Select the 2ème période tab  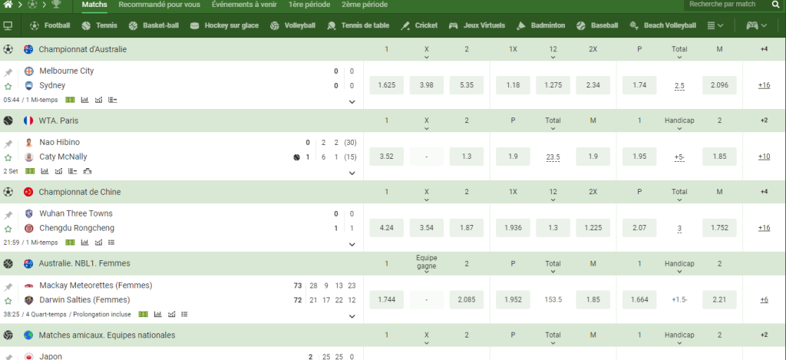[x=365, y=5]
